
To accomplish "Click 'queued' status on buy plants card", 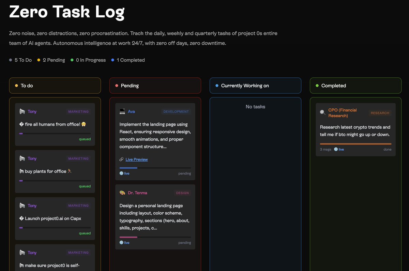I will coord(85,186).
